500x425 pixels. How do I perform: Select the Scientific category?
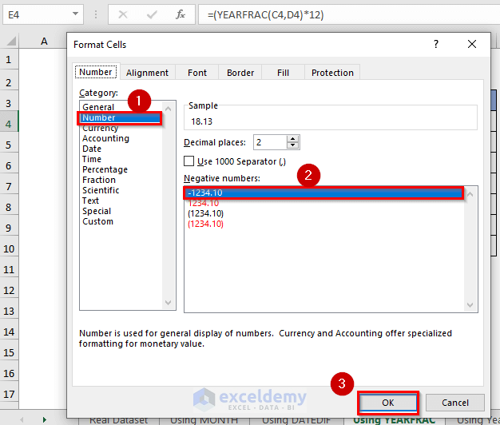pos(101,190)
